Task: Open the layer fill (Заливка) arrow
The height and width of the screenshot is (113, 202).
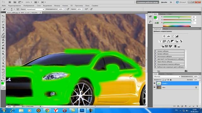Action: coord(199,80)
